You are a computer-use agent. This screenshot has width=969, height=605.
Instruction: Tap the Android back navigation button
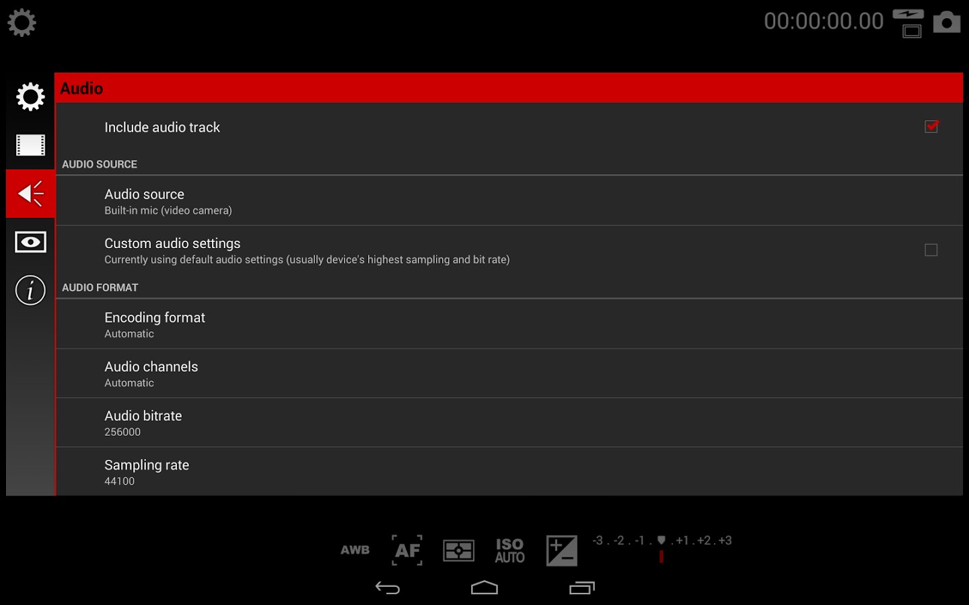tap(388, 588)
